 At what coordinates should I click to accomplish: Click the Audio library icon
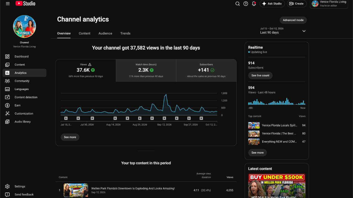coord(7,122)
